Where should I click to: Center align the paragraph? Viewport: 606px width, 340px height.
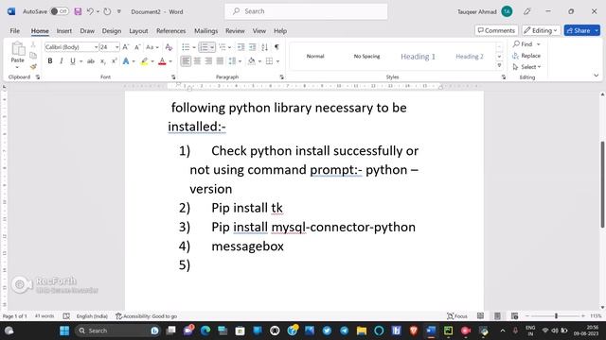point(198,60)
